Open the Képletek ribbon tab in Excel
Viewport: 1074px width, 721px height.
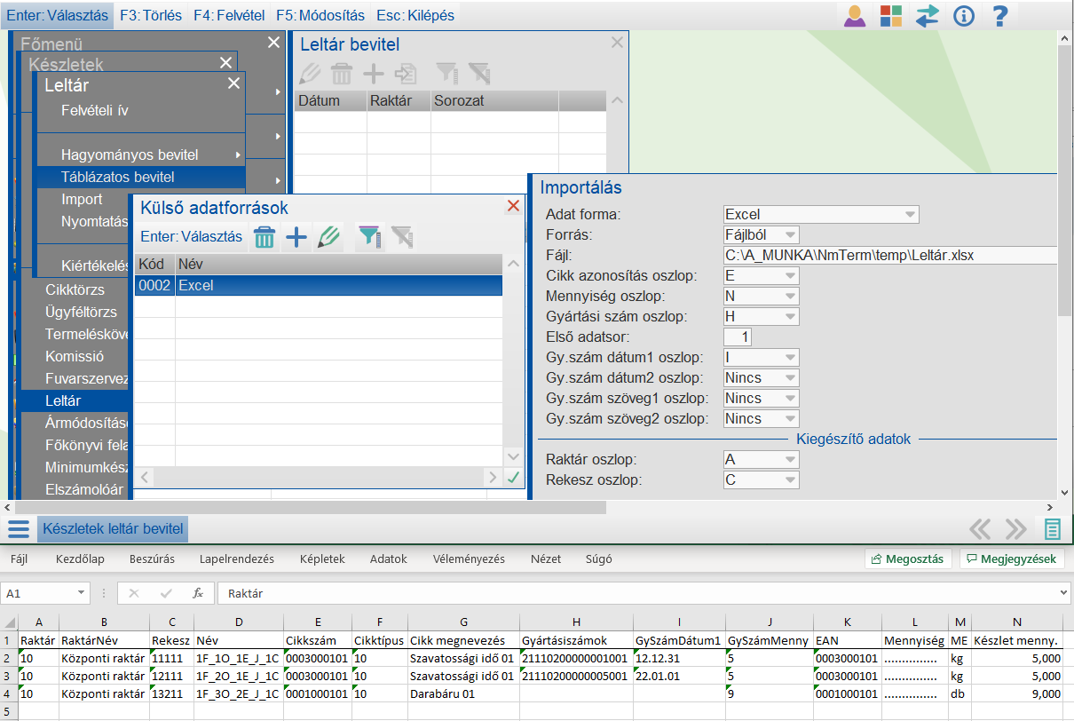pos(321,559)
